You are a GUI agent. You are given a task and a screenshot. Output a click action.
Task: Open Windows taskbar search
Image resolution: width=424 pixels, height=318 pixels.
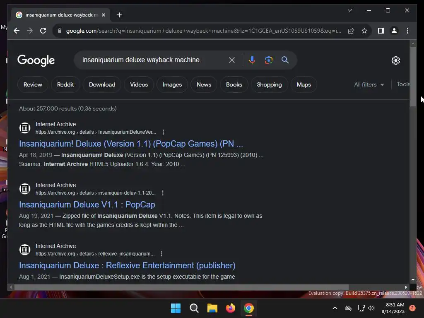click(194, 308)
